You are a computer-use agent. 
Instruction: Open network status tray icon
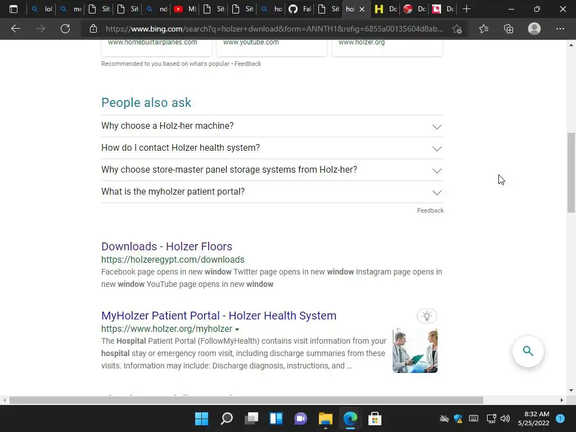(491, 418)
